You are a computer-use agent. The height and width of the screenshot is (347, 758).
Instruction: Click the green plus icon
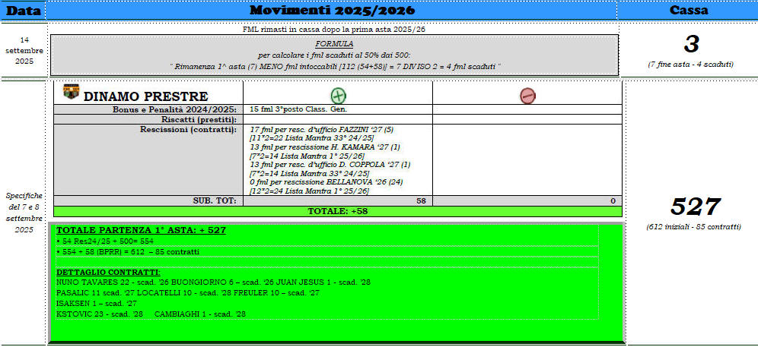coord(338,96)
